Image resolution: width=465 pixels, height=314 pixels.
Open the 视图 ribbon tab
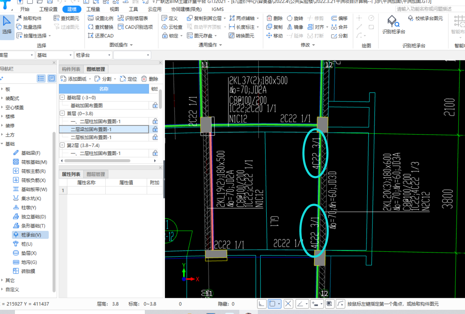pos(114,9)
